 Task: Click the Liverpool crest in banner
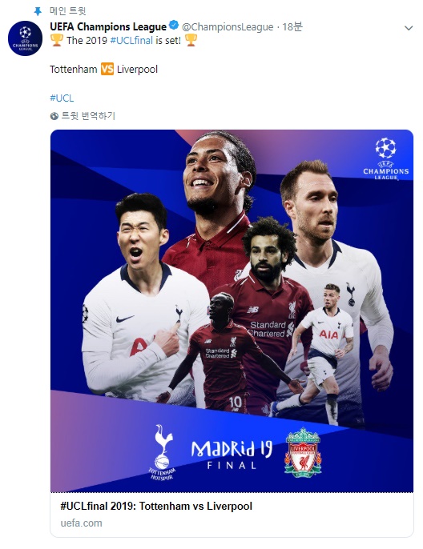(x=303, y=452)
